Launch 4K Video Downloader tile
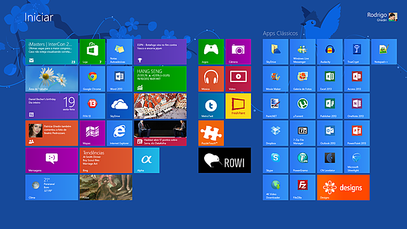 coord(275,187)
